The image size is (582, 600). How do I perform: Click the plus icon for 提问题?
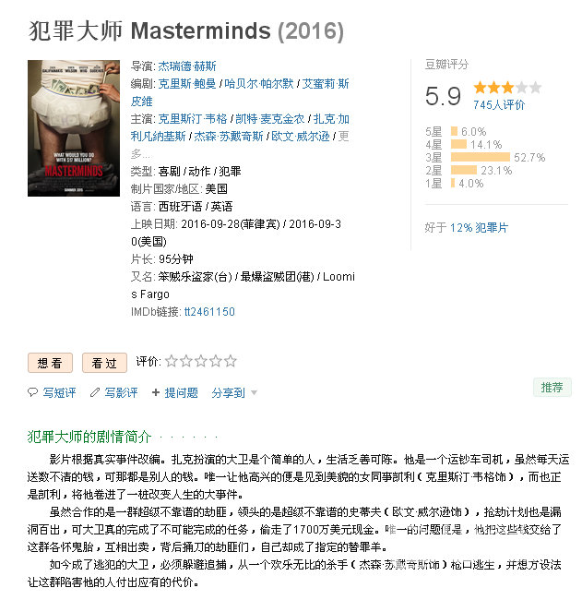coord(156,392)
